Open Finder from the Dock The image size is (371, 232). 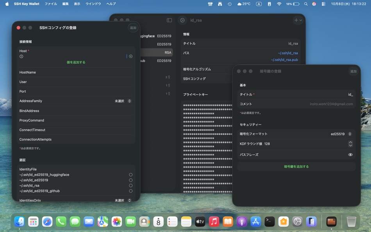pos(19,221)
